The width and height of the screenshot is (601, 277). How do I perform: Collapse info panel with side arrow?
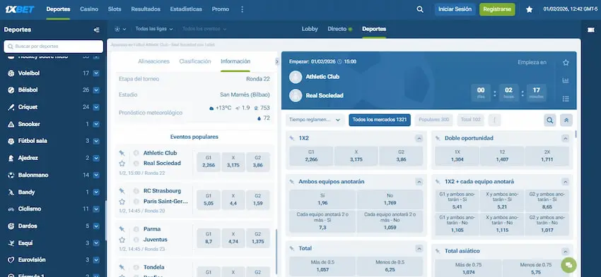[x=277, y=61]
